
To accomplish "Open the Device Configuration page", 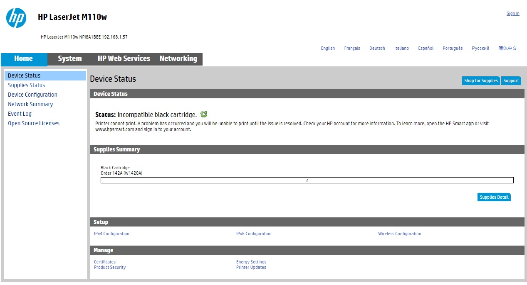I will pos(32,95).
